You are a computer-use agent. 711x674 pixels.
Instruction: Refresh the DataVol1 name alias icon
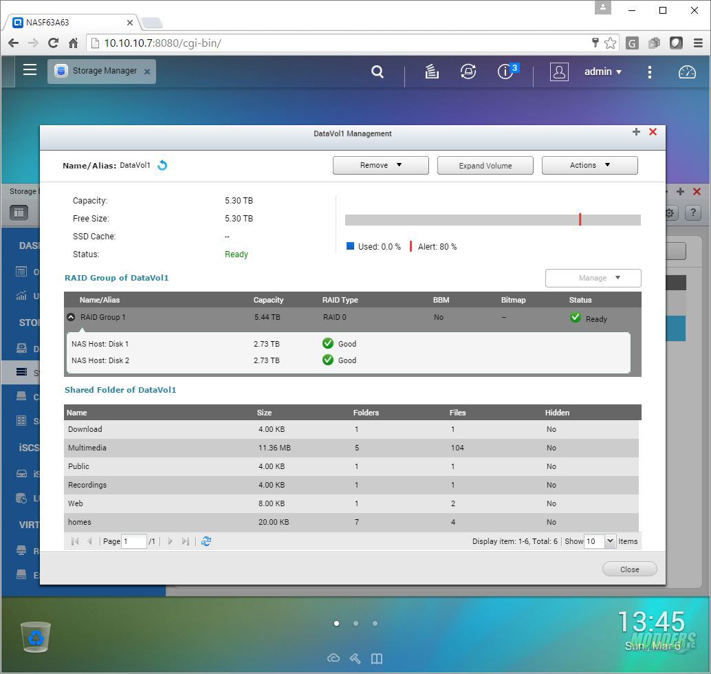tap(162, 165)
